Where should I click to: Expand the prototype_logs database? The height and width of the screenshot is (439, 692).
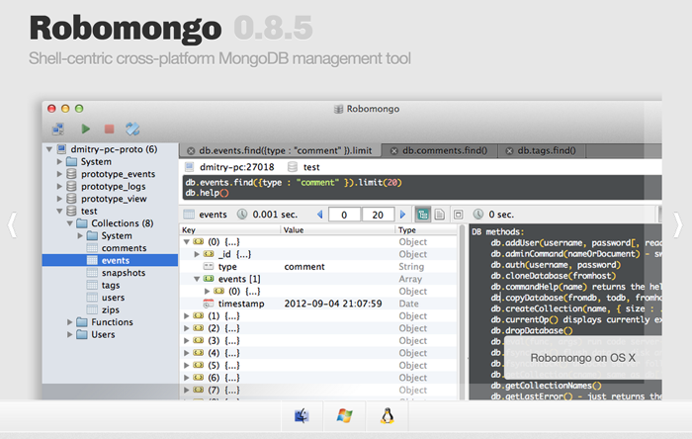59,186
